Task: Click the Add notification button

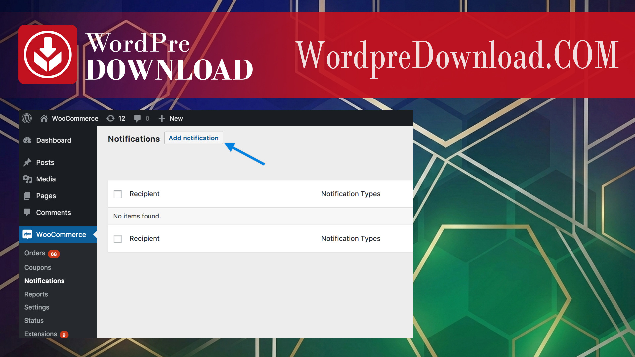Action: pyautogui.click(x=193, y=138)
